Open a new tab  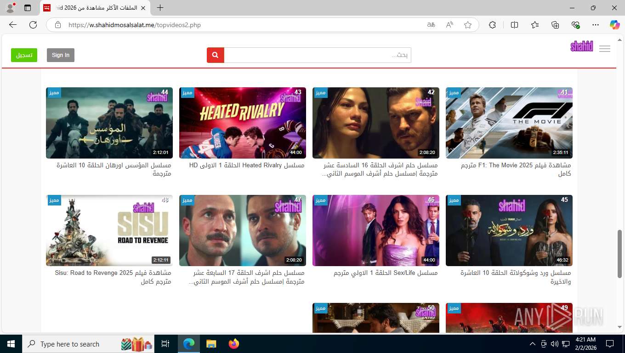[x=160, y=8]
